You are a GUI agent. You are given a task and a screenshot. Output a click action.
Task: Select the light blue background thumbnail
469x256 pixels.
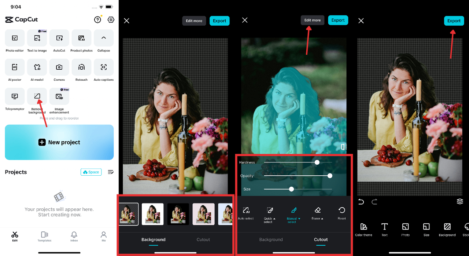225,214
